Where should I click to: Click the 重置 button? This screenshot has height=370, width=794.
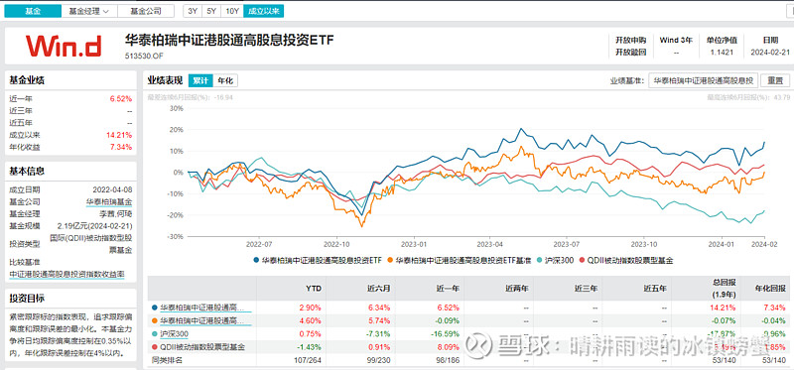(775, 80)
